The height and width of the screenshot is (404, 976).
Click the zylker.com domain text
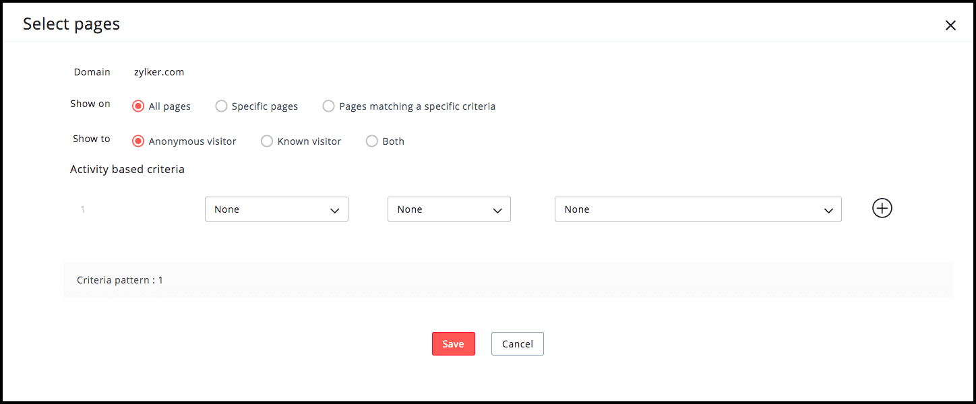click(159, 72)
